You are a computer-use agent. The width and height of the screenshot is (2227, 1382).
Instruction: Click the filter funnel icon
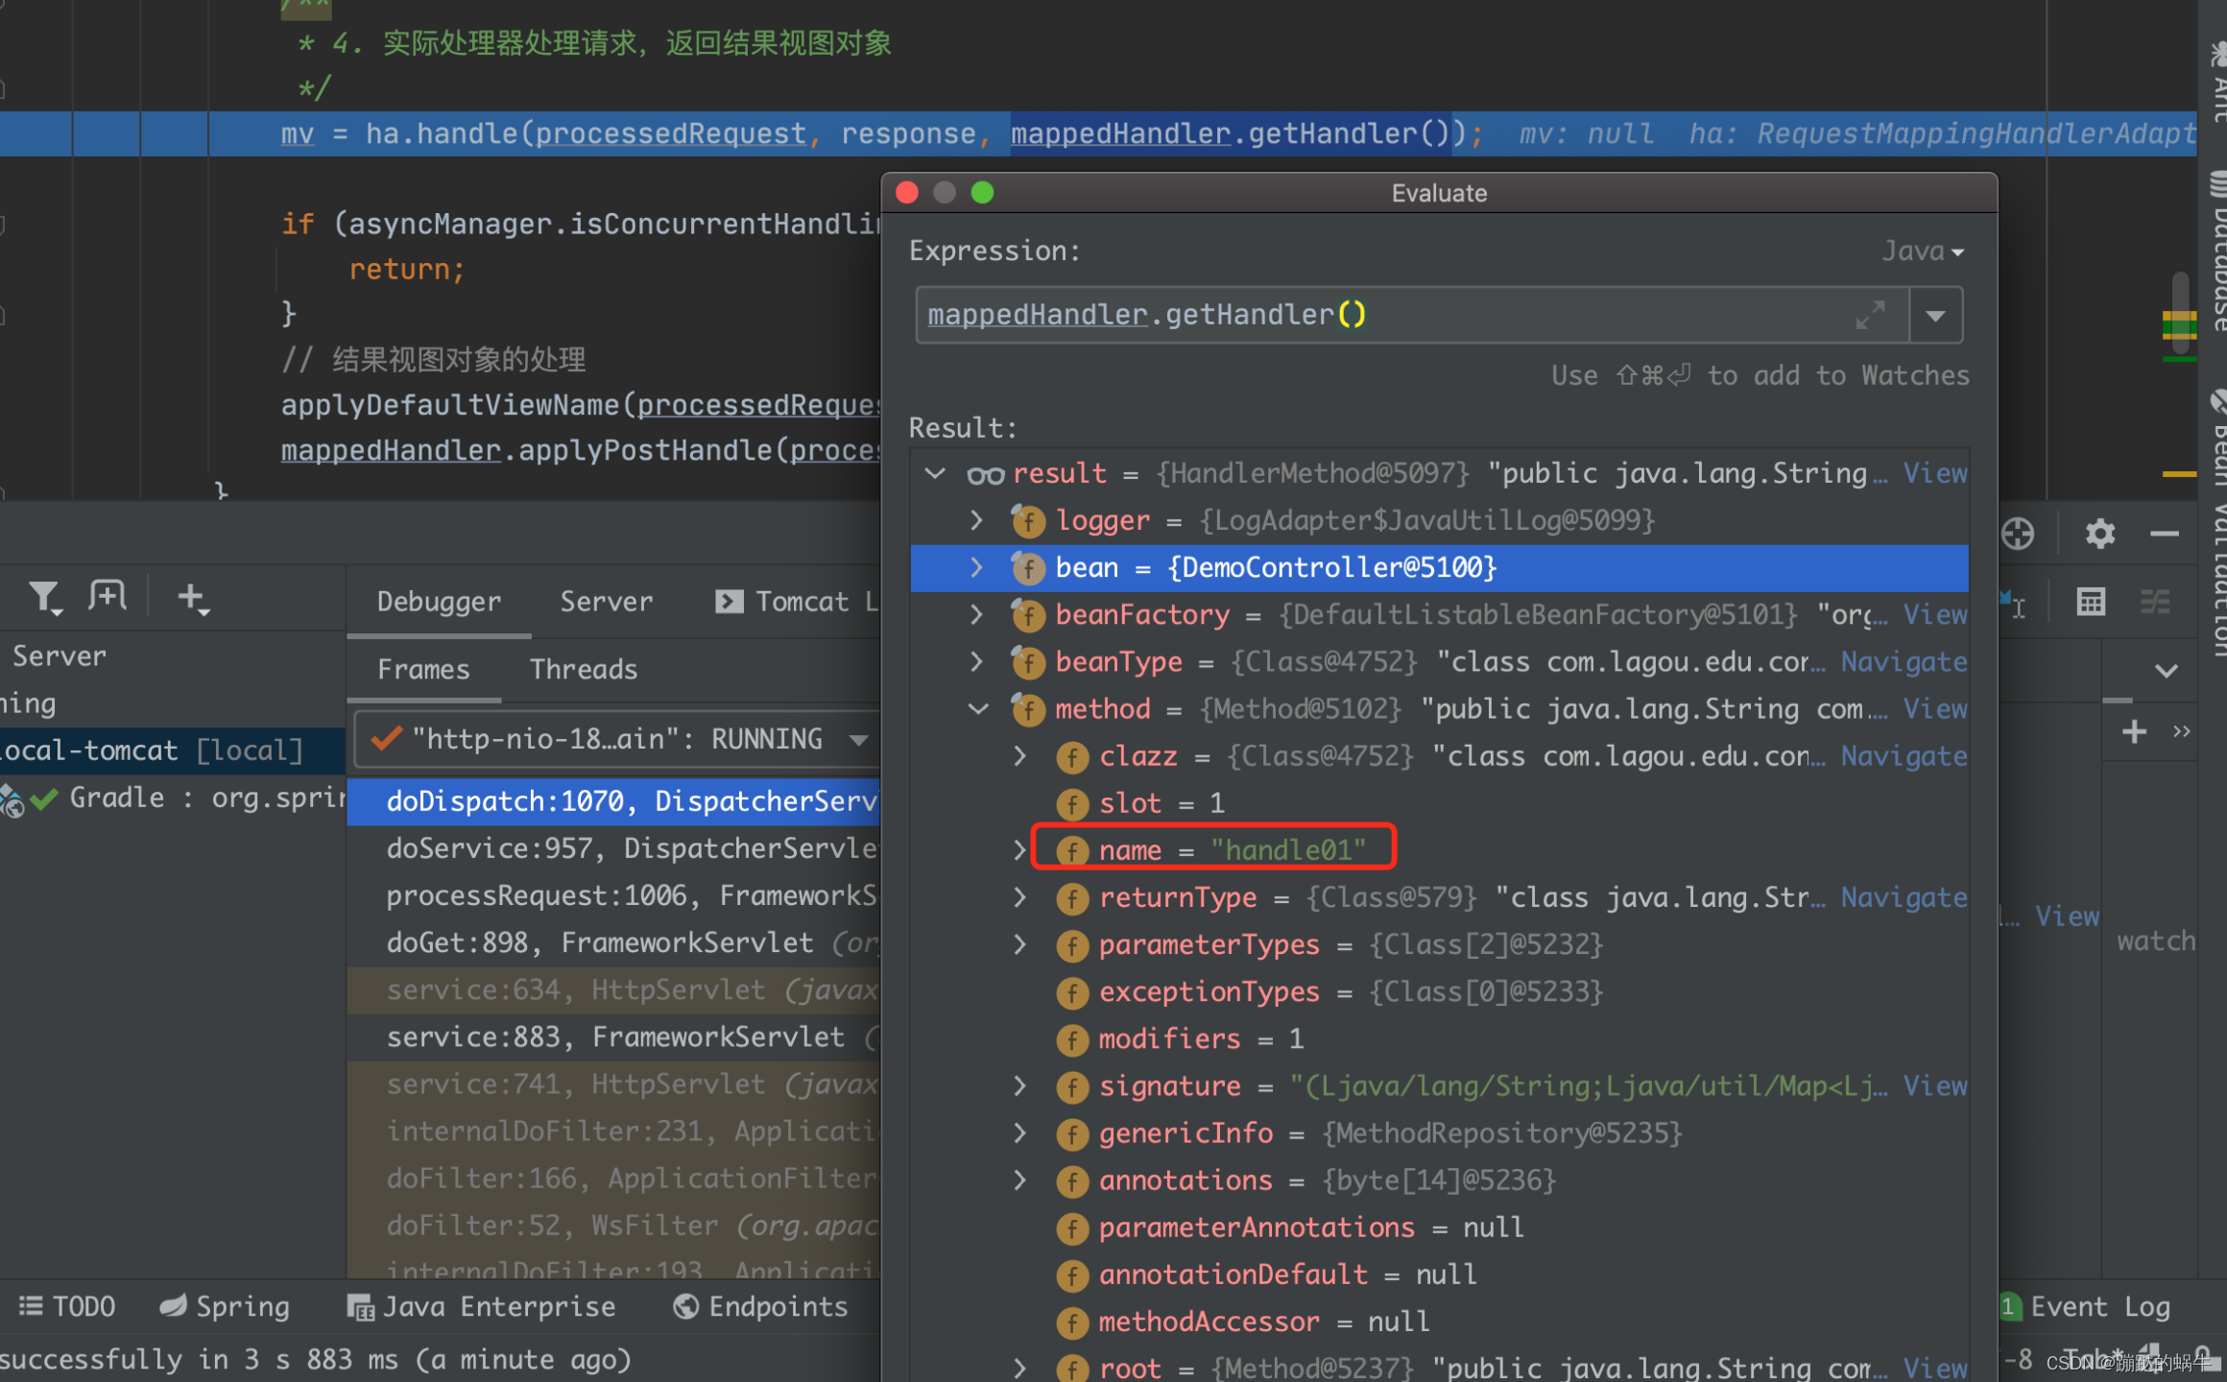[x=44, y=598]
